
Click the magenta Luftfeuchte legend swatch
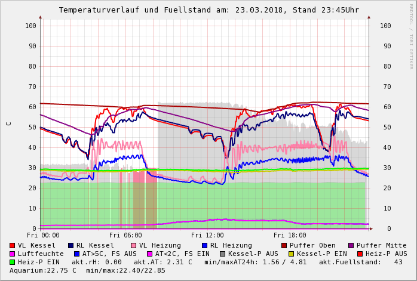[13, 254]
